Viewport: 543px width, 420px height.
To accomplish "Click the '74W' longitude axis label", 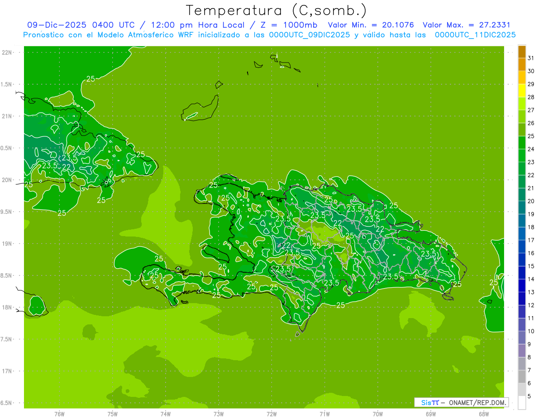I will [166, 414].
